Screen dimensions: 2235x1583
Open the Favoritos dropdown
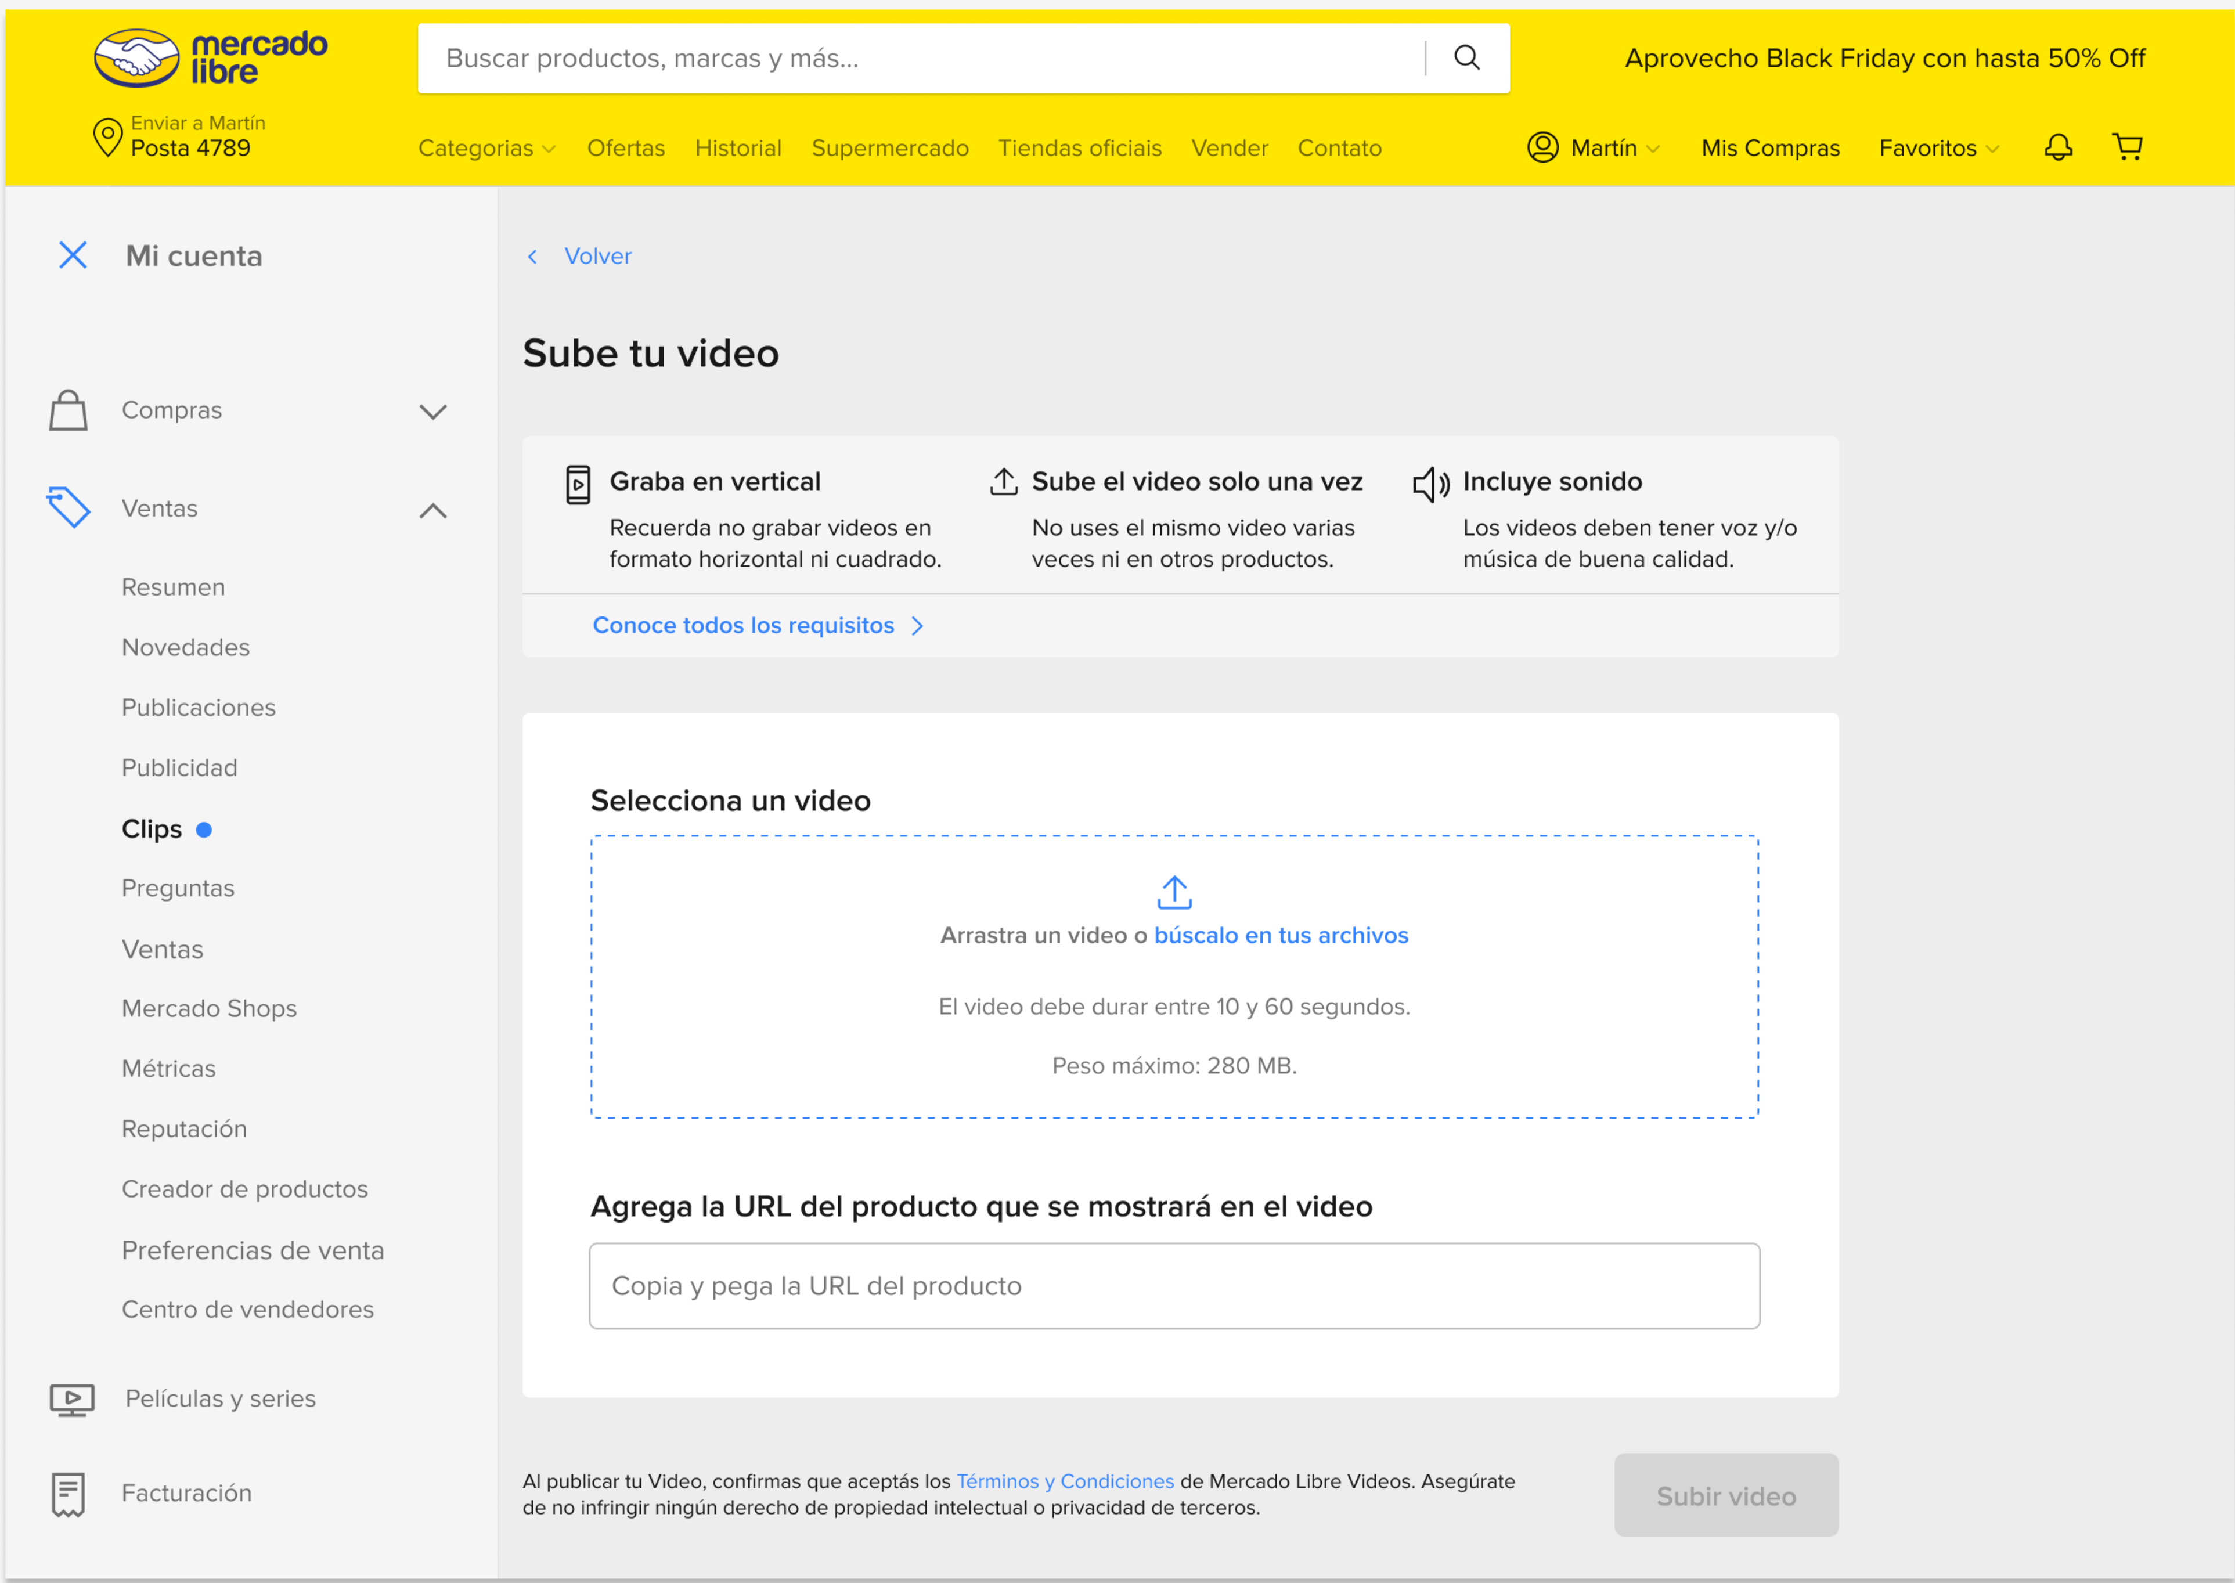[x=1939, y=148]
